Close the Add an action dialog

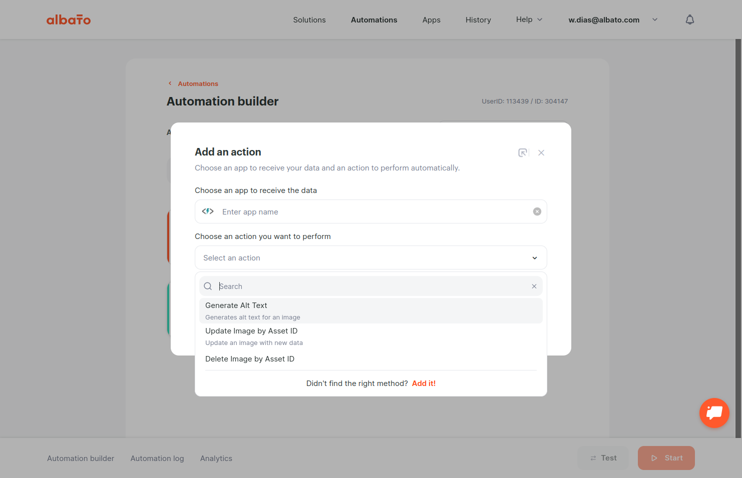tap(541, 153)
